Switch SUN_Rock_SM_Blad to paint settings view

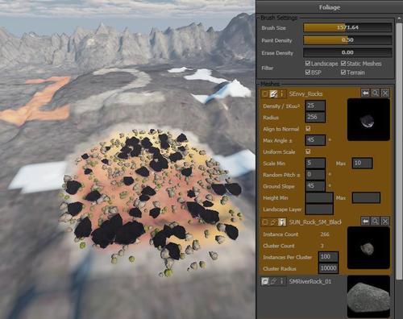[x=273, y=222]
